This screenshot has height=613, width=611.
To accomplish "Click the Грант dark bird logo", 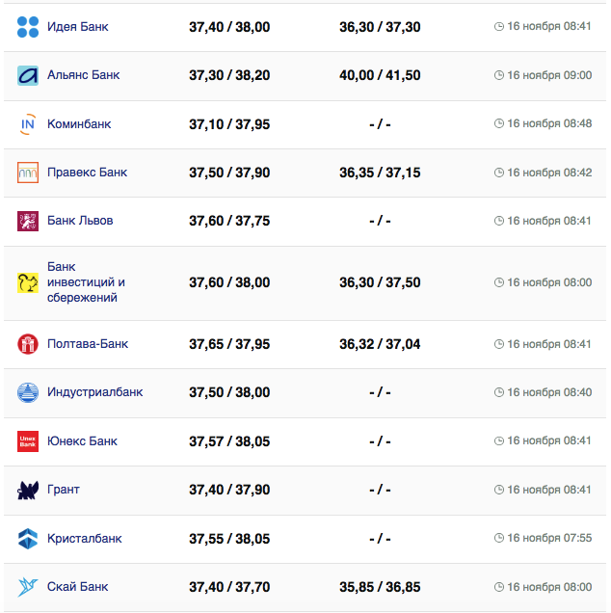I will [x=28, y=490].
